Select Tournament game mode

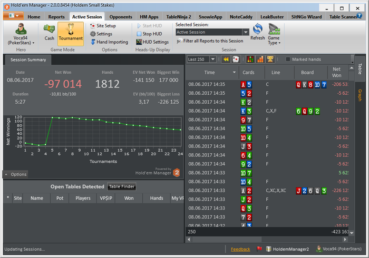point(71,33)
